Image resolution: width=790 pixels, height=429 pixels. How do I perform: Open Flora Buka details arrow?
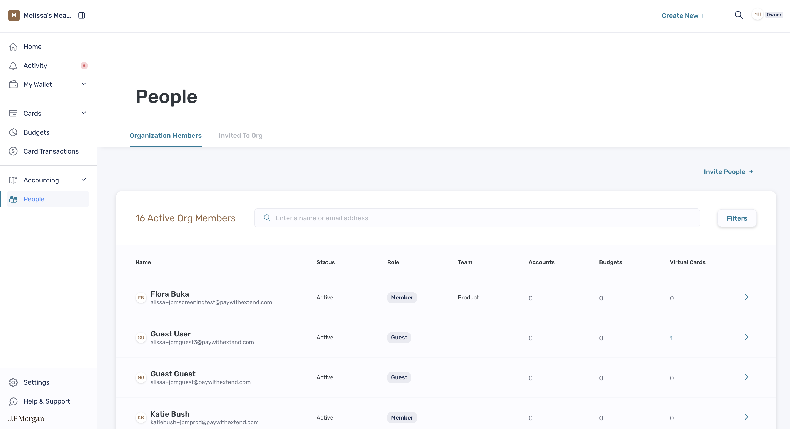(x=746, y=297)
